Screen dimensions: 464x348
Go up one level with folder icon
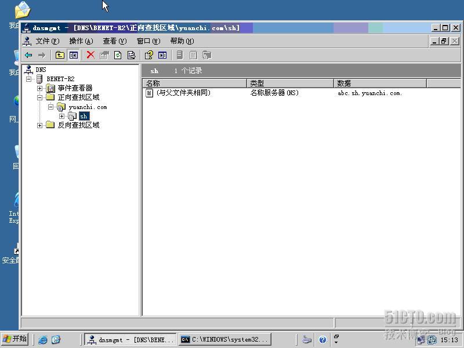pyautogui.click(x=60, y=55)
